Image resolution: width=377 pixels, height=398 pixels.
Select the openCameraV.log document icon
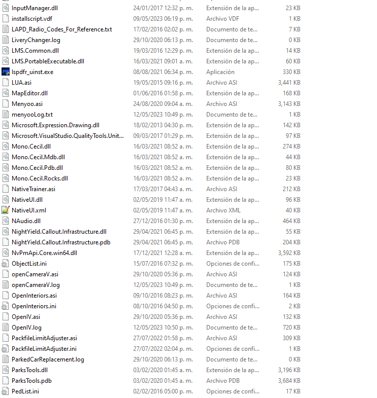6,285
